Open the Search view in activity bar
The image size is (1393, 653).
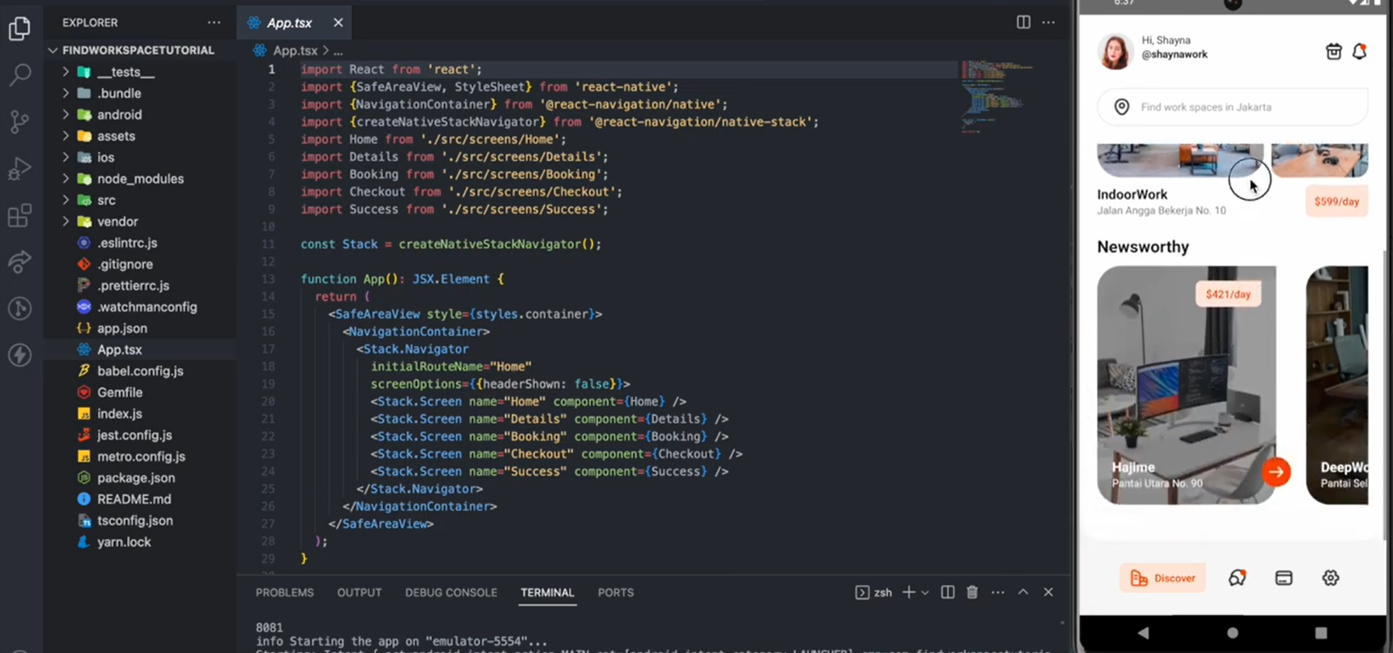point(19,75)
